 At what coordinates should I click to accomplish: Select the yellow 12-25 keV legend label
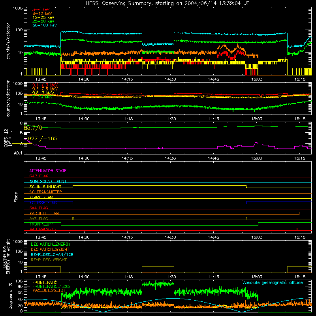point(43,17)
